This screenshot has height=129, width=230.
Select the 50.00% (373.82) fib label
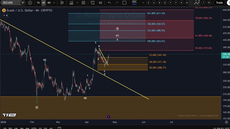203,48
